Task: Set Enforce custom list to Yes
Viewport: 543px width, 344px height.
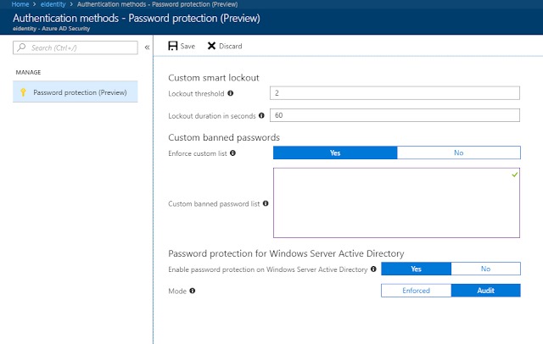Action: (335, 153)
